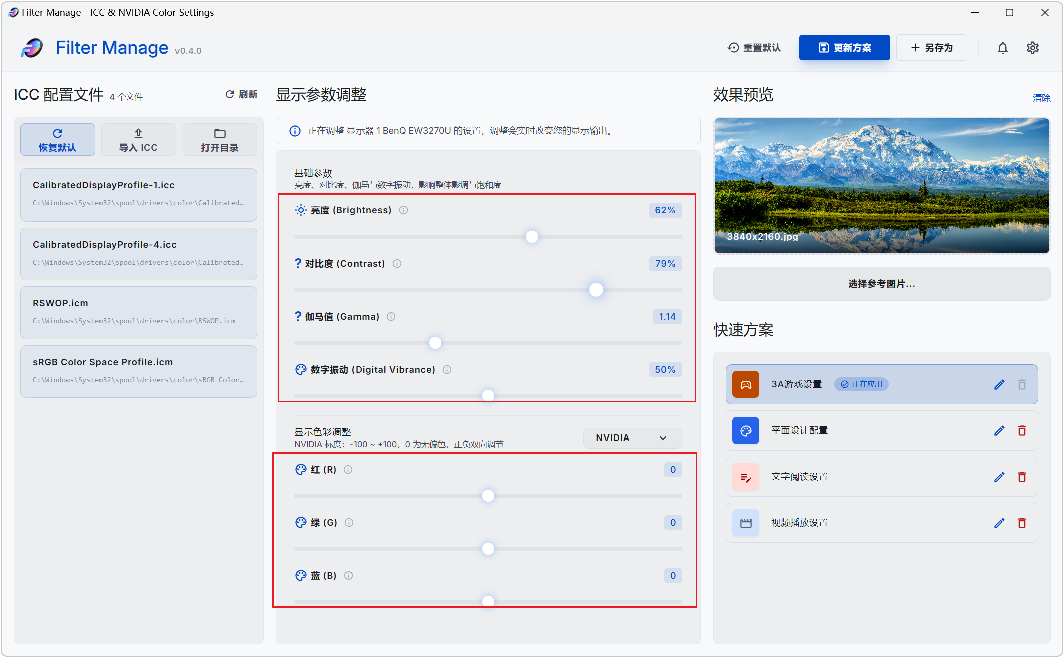
Task: Delete the 视频播放设置 scheme with trash icon
Action: pos(1022,523)
